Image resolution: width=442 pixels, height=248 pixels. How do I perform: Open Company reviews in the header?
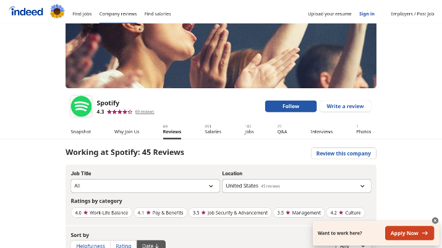coord(118,14)
